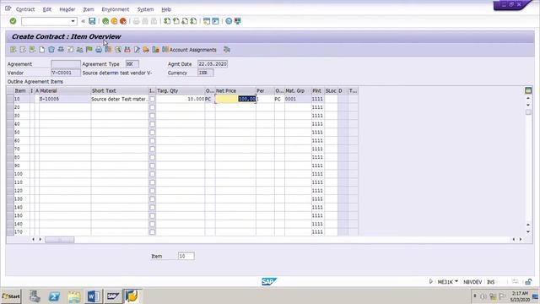Tick the checkbox in item 100 row

click(x=152, y=174)
